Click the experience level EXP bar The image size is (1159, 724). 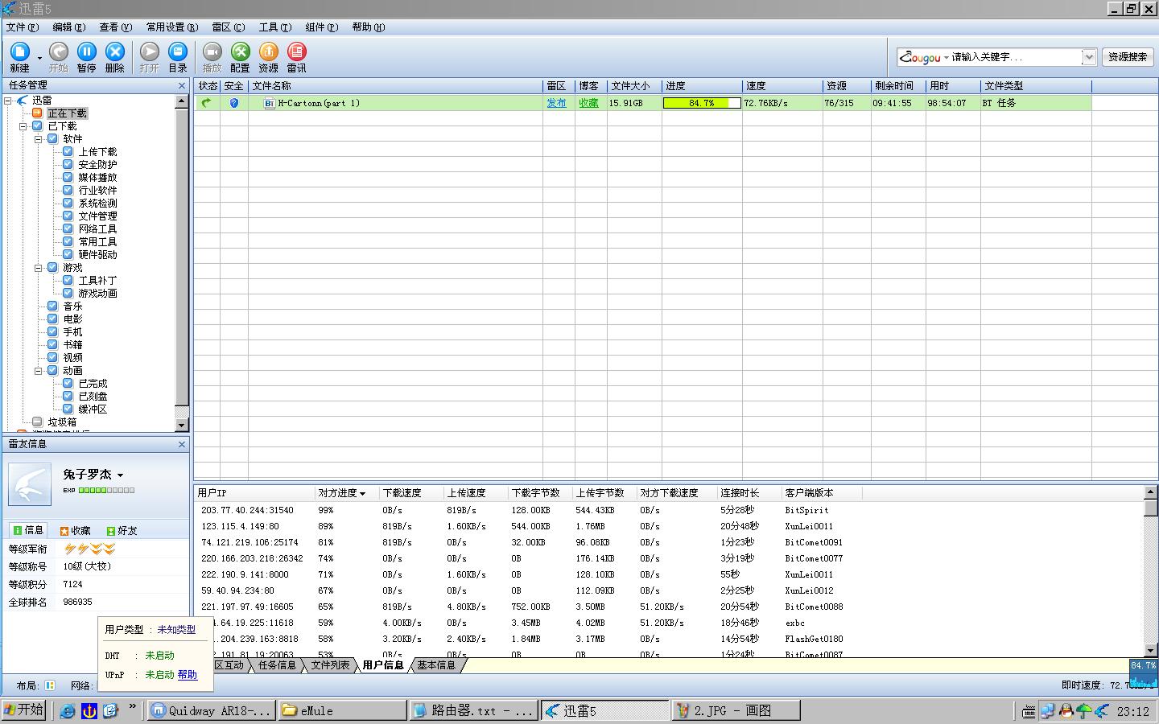tap(106, 490)
